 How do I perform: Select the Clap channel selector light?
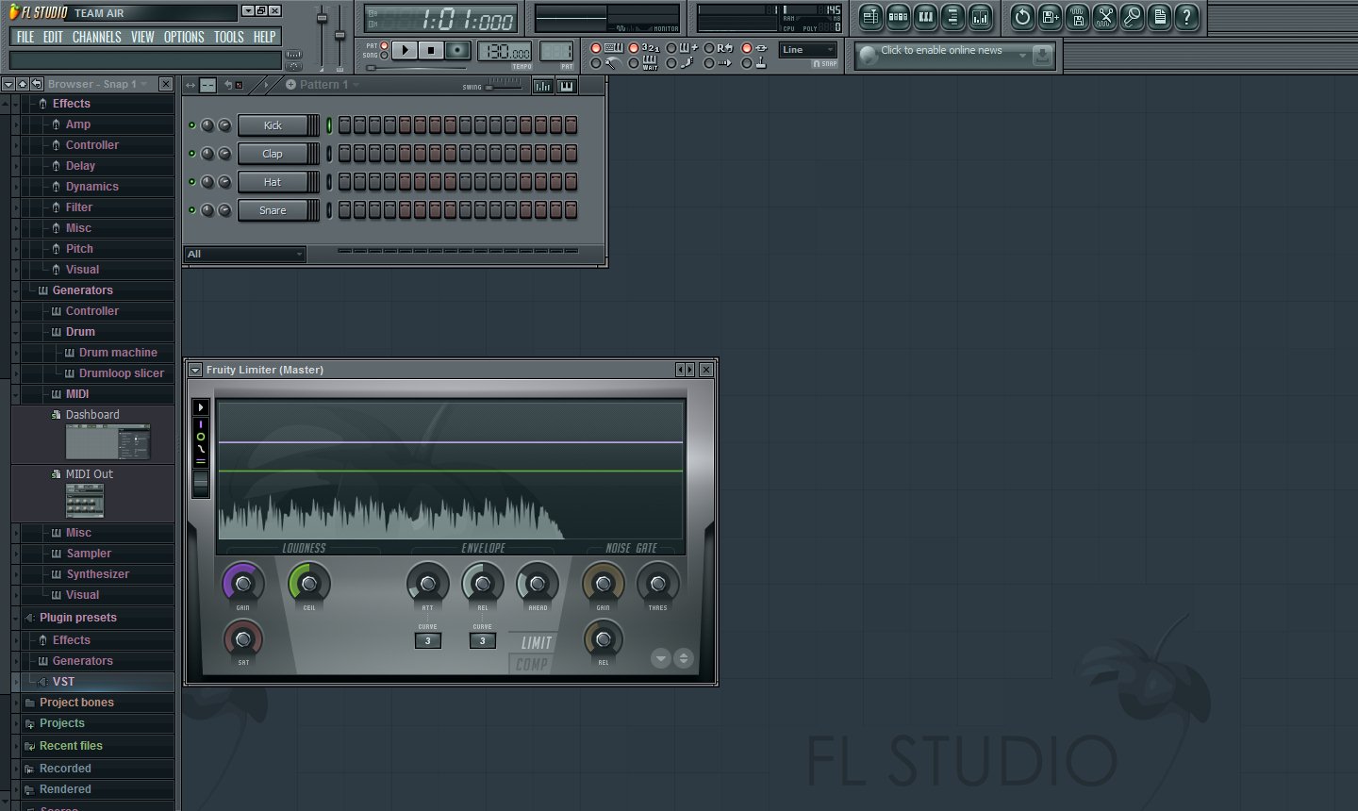(x=329, y=154)
